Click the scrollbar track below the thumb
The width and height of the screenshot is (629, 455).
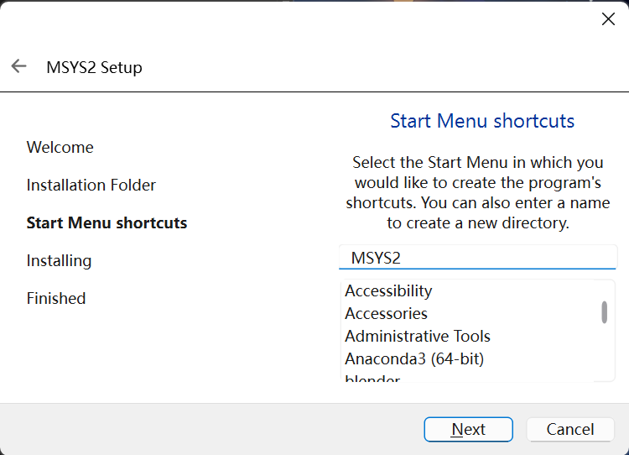tap(604, 353)
